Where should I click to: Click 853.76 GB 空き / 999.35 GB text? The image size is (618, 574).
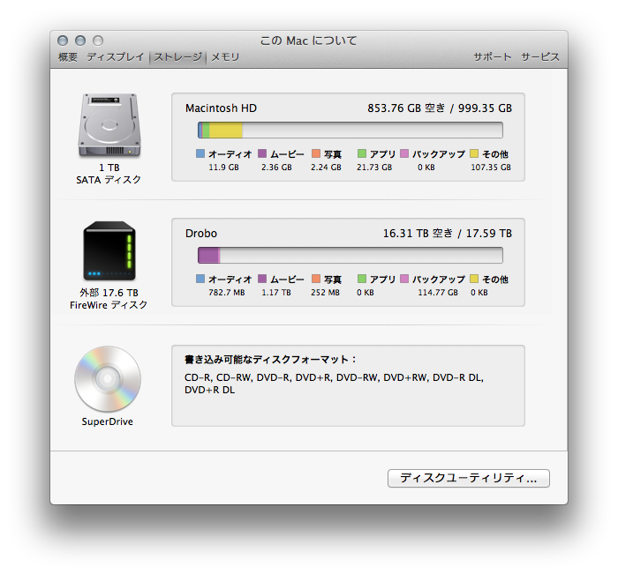pyautogui.click(x=440, y=108)
